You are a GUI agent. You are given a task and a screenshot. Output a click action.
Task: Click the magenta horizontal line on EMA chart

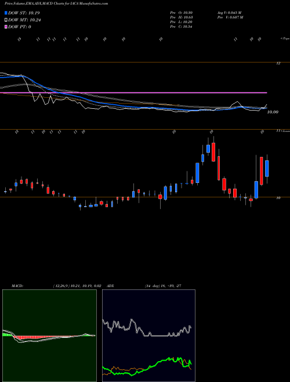click(x=133, y=93)
